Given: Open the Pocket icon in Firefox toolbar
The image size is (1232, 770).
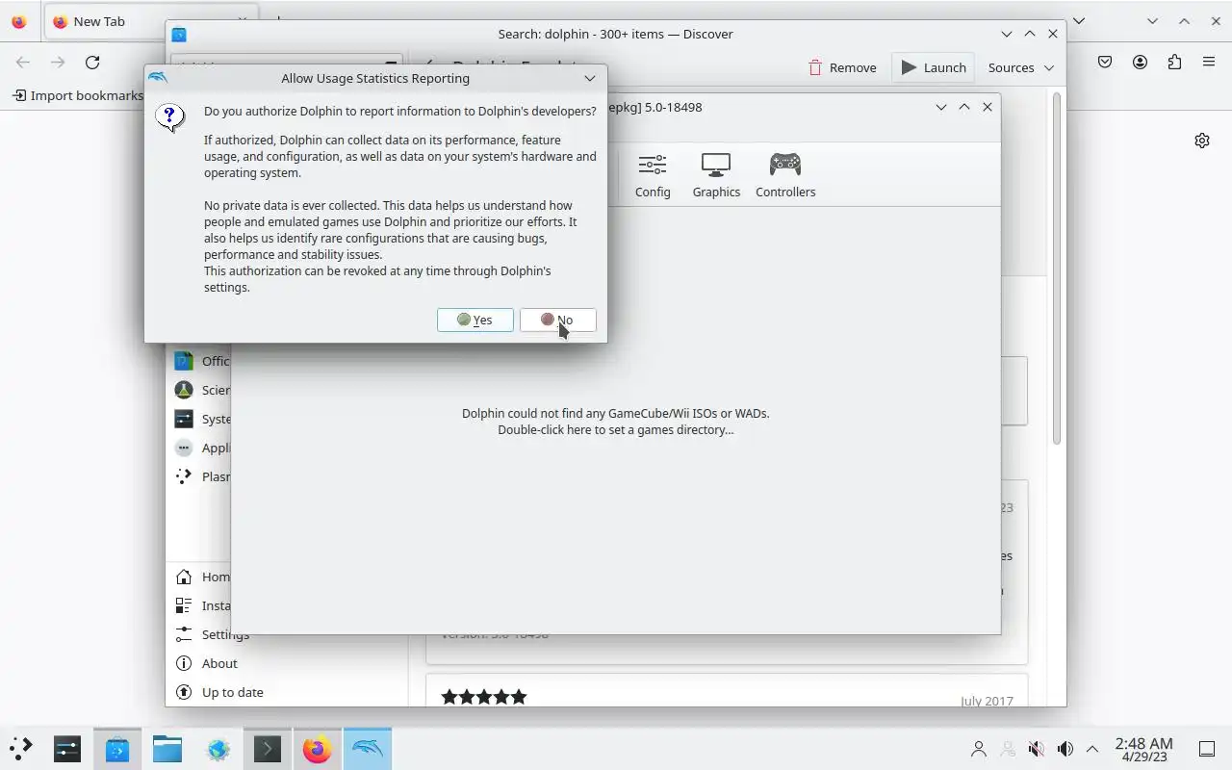Looking at the screenshot, I should (x=1105, y=62).
